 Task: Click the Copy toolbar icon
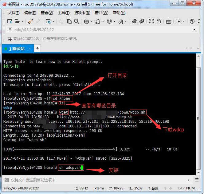[62, 21]
